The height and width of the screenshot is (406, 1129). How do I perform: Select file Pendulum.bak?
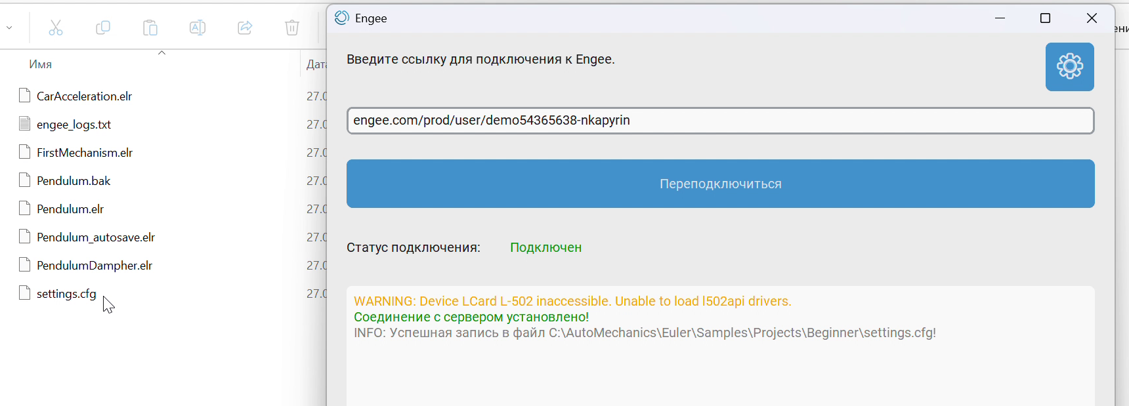pyautogui.click(x=74, y=181)
